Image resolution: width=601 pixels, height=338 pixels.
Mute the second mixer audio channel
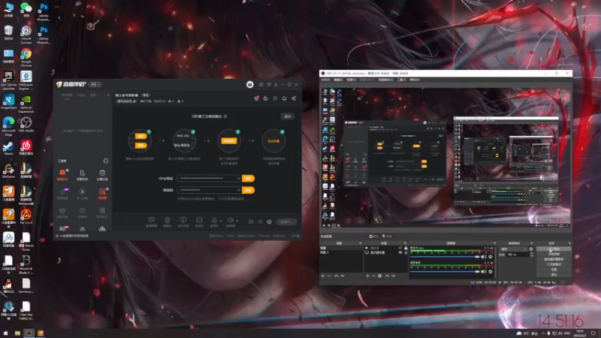483,271
